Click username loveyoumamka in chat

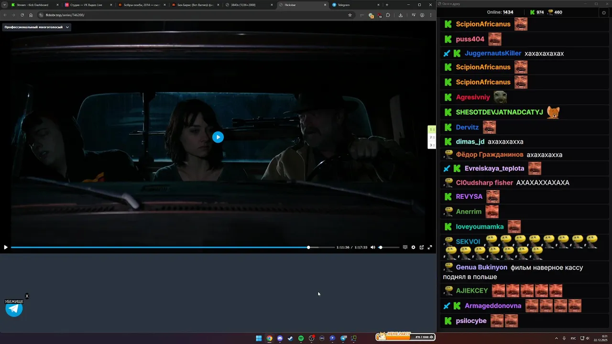pos(480,227)
